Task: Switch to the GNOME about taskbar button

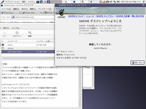Action: point(93,2)
